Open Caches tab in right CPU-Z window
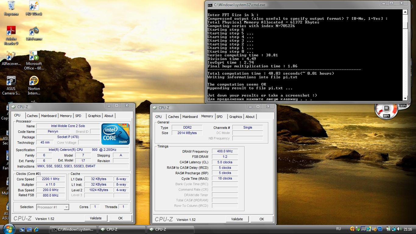Viewport: 416px width, 234px height. 173,117
